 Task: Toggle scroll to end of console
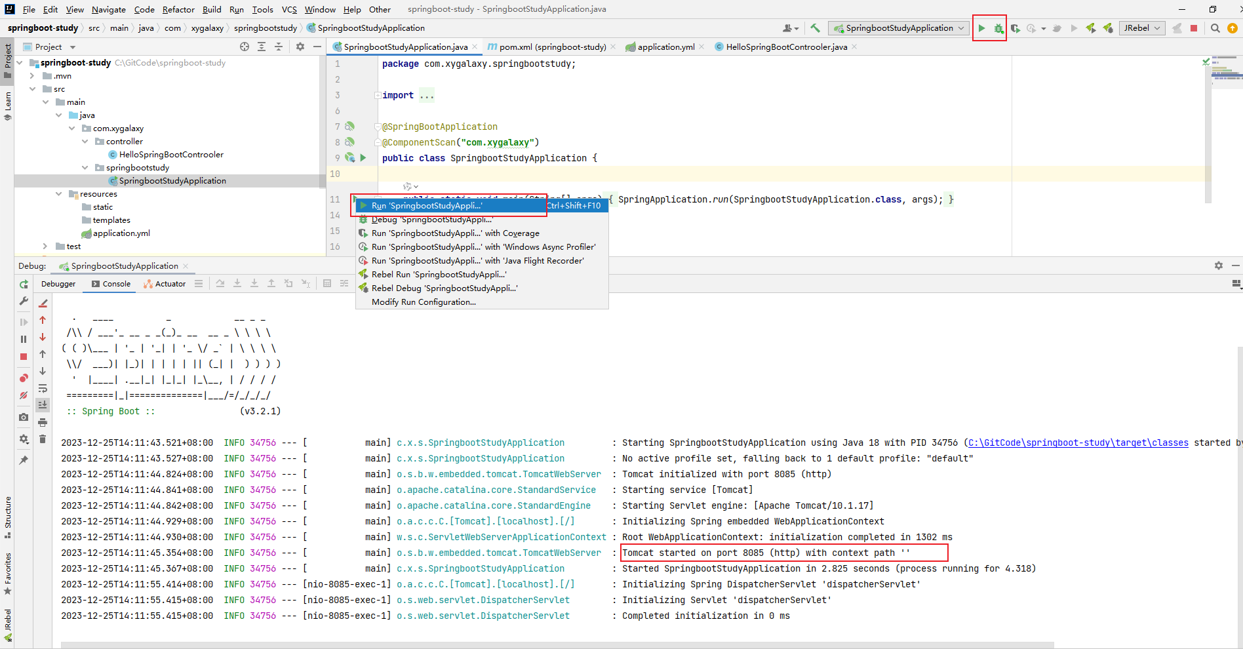(x=43, y=405)
